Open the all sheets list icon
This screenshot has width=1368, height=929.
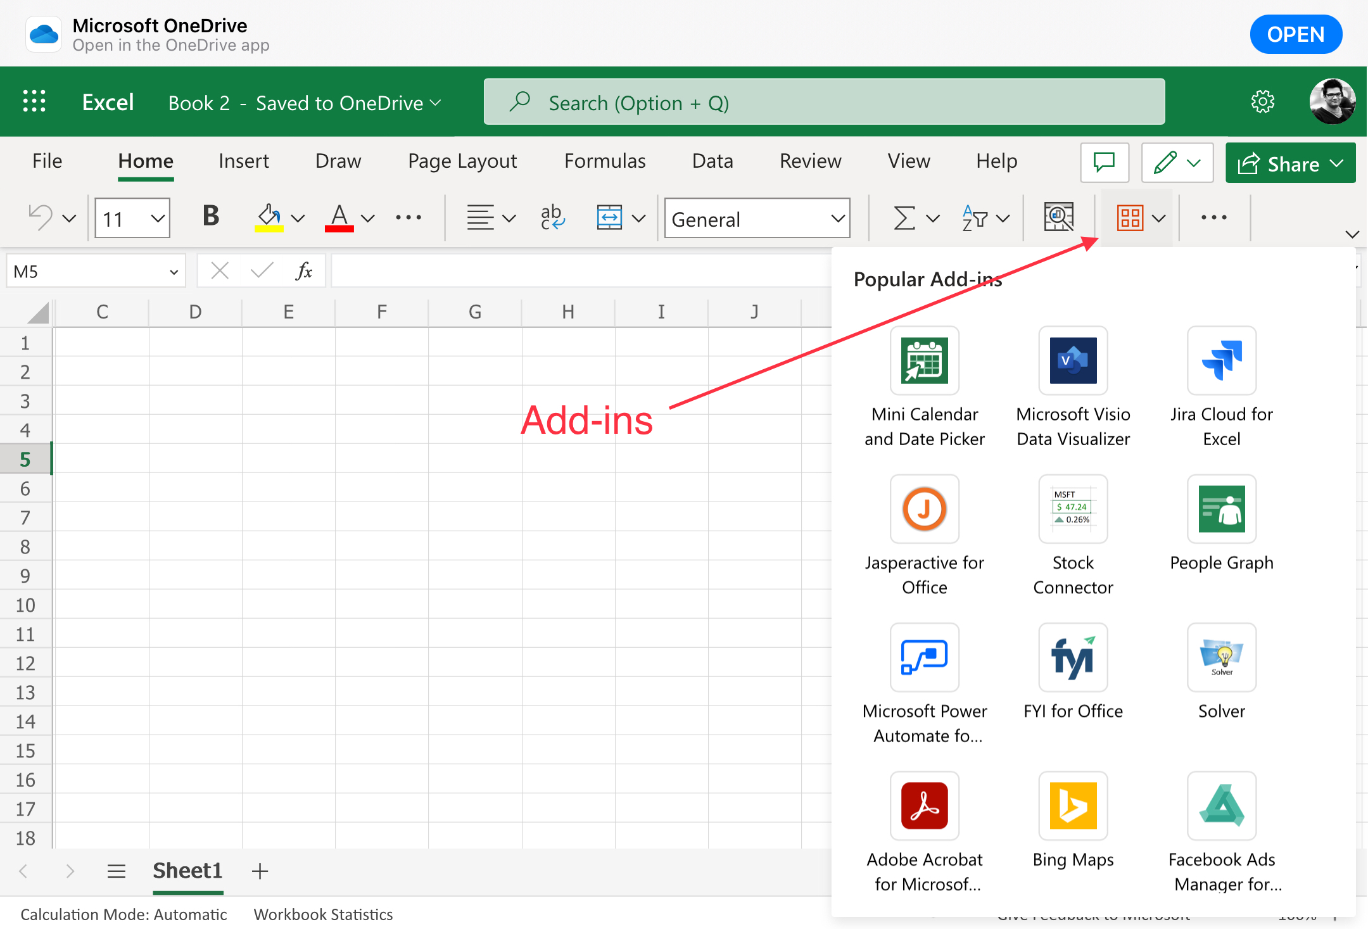pos(117,871)
